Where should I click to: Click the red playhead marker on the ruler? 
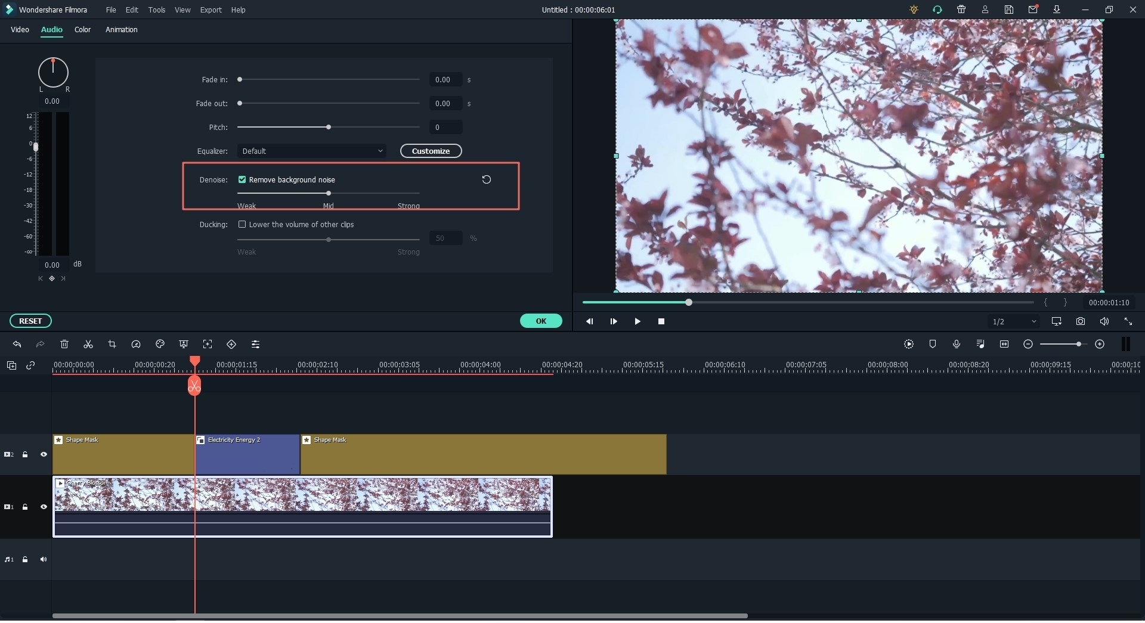(x=195, y=362)
